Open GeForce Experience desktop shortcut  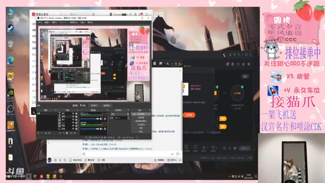click(11, 95)
